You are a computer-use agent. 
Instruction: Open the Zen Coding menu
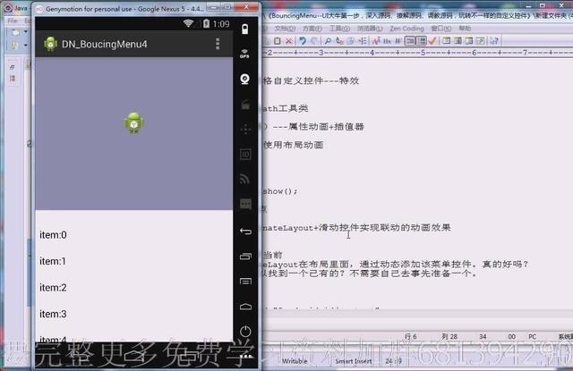[406, 29]
